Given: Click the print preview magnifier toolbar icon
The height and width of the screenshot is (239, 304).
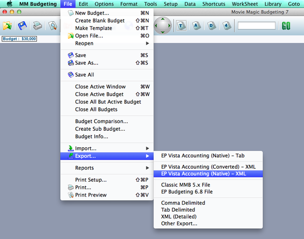Looking at the screenshot, I should pyautogui.click(x=53, y=26).
